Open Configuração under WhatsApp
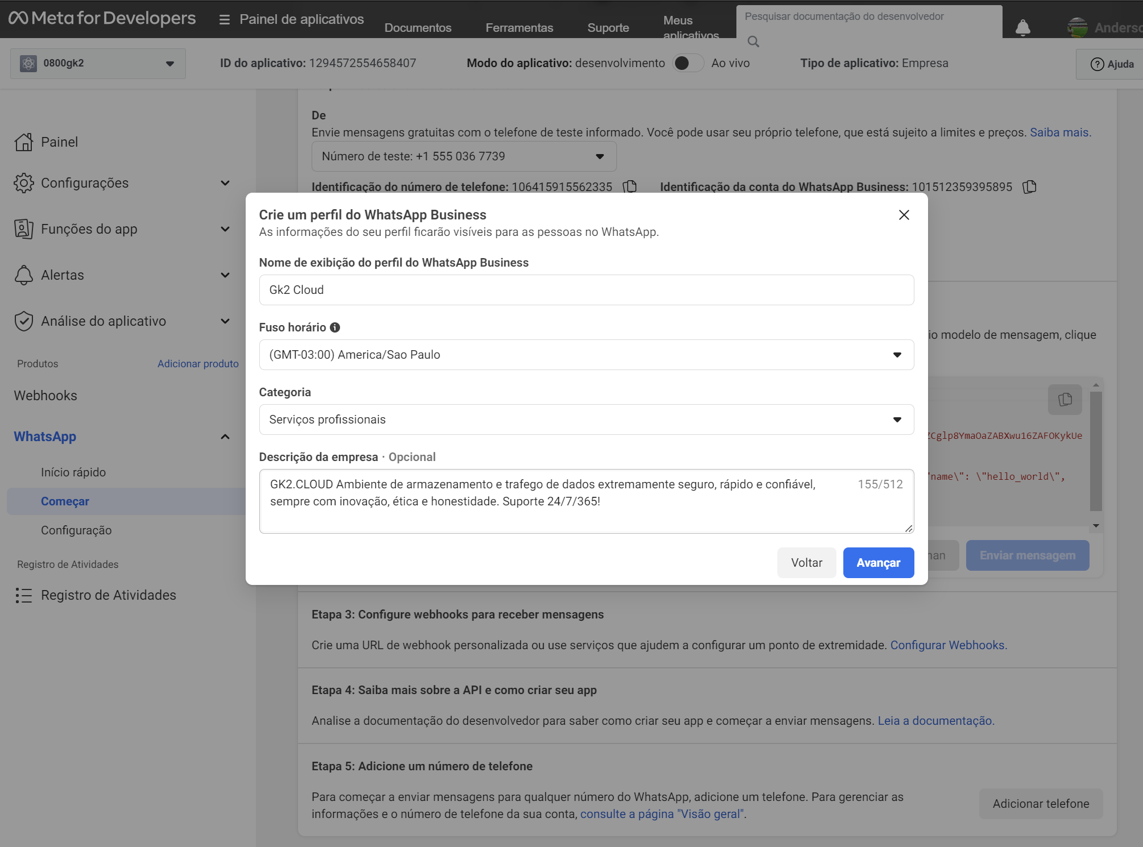This screenshot has height=847, width=1143. [x=76, y=530]
